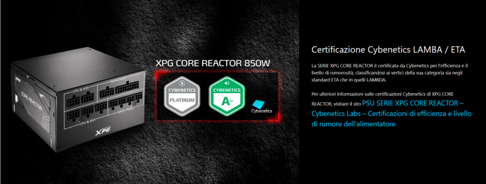
Task: Click the text Per ulteriori informazioni
Action: coord(334,93)
